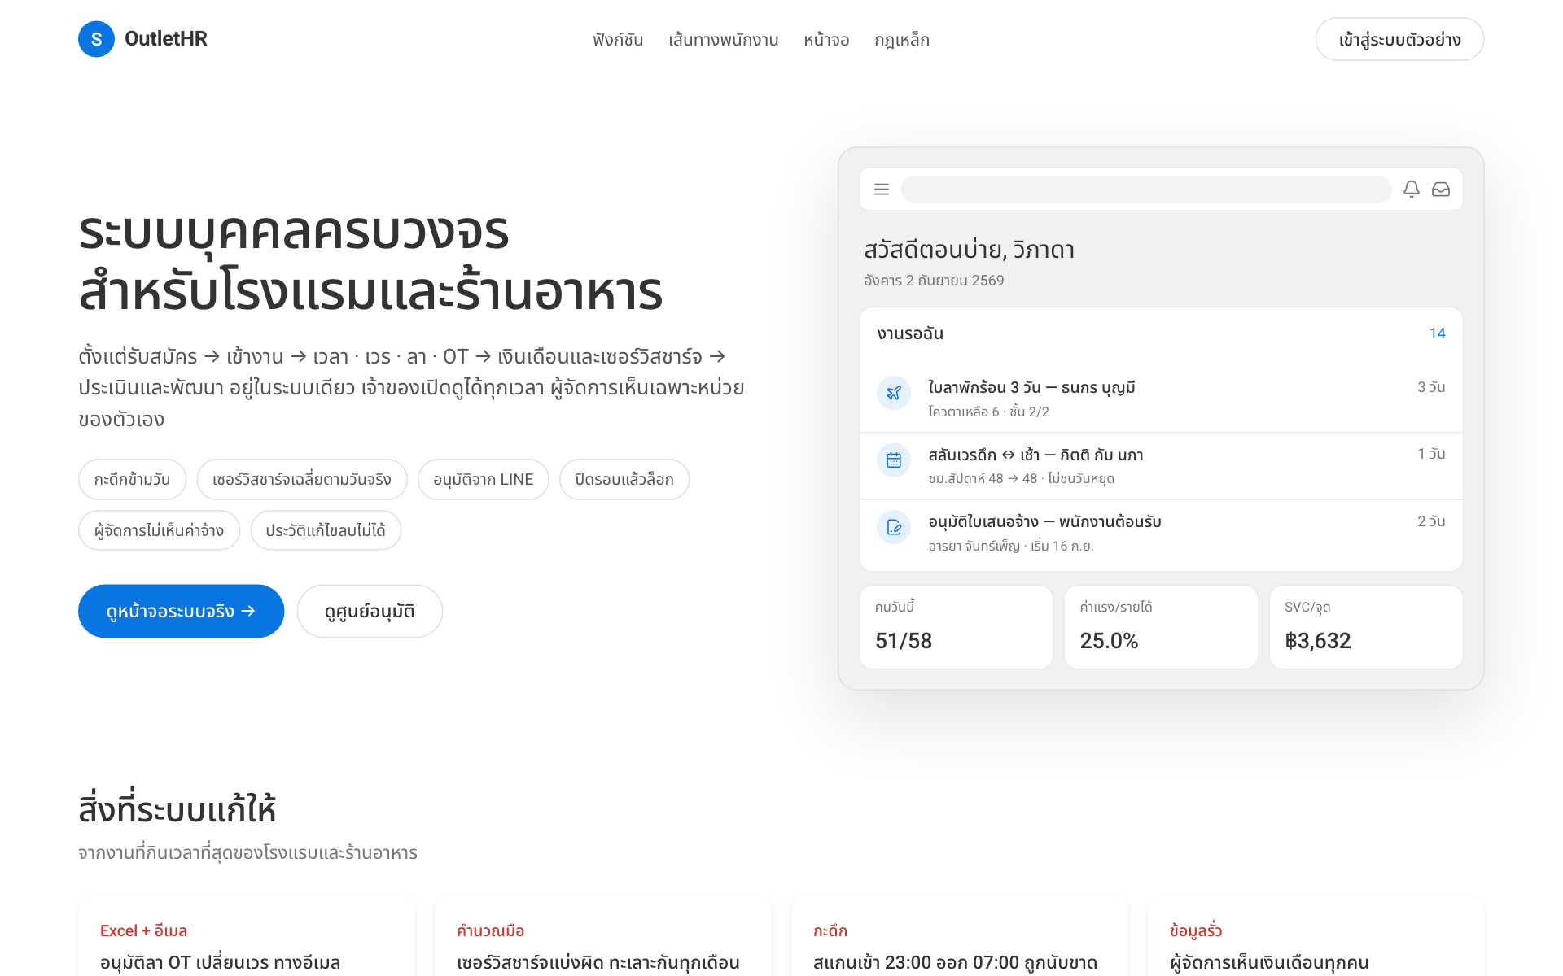Image resolution: width=1563 pixels, height=976 pixels.
Task: Open the กฎเหล็ก navigation link
Action: tap(902, 40)
